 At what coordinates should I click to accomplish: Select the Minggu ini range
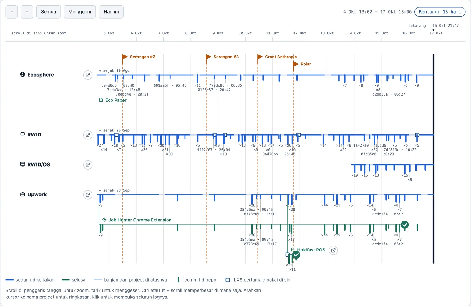coord(80,12)
